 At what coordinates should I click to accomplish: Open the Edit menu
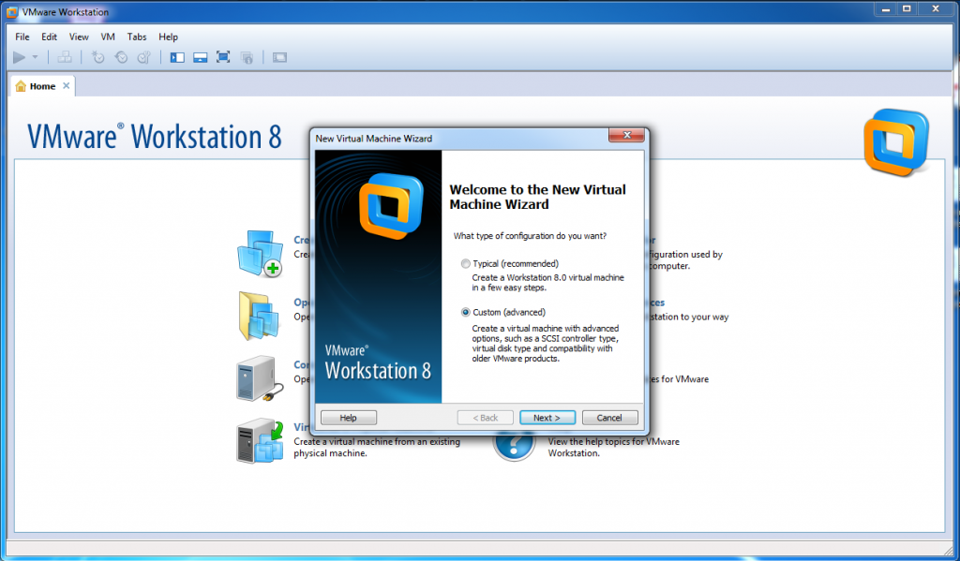pos(49,37)
